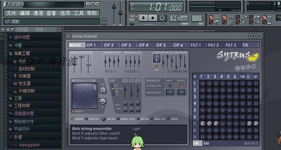Enable the Center option
The width and height of the screenshot is (281, 150).
point(138,119)
